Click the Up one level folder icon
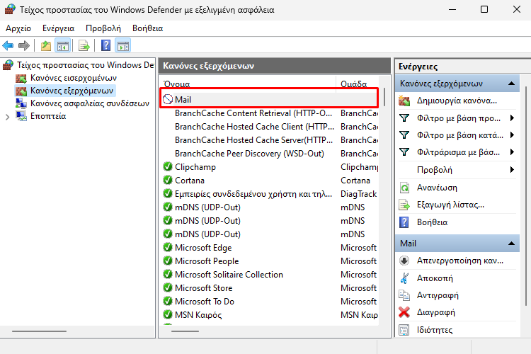This screenshot has width=531, height=354. click(x=46, y=45)
